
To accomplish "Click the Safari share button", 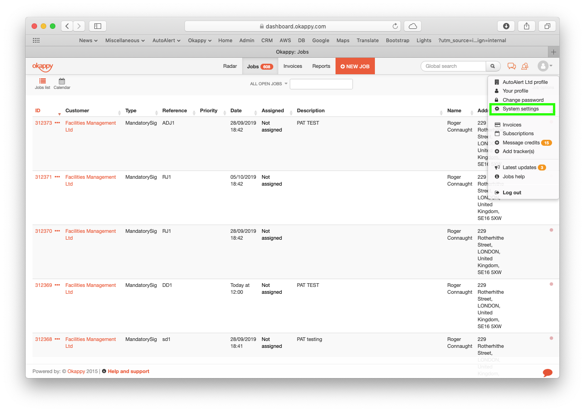I will click(526, 26).
